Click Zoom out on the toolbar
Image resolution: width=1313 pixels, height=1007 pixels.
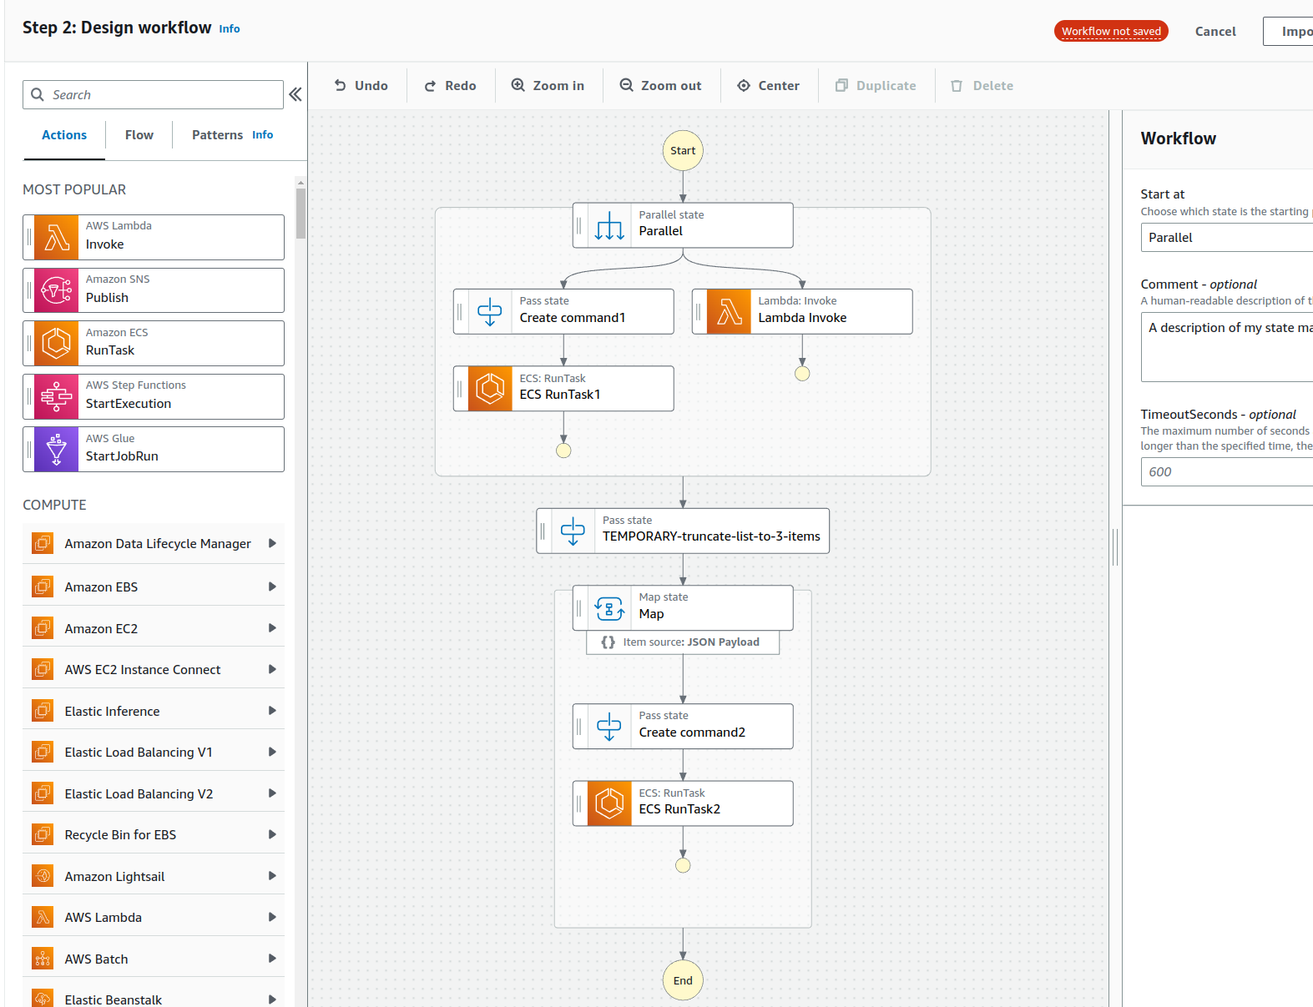click(x=661, y=86)
